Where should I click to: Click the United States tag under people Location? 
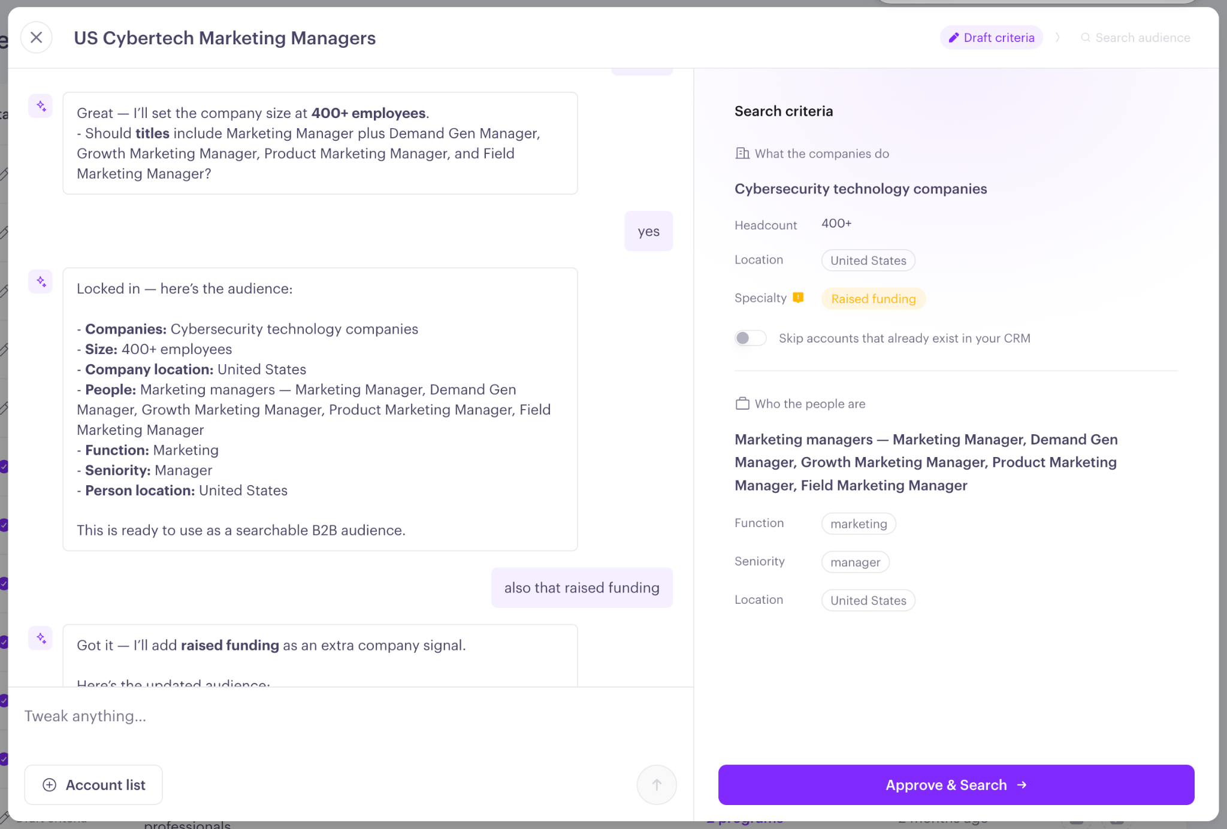(868, 601)
